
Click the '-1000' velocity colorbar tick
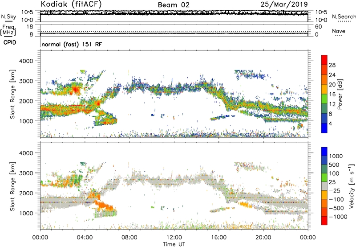click(338, 217)
